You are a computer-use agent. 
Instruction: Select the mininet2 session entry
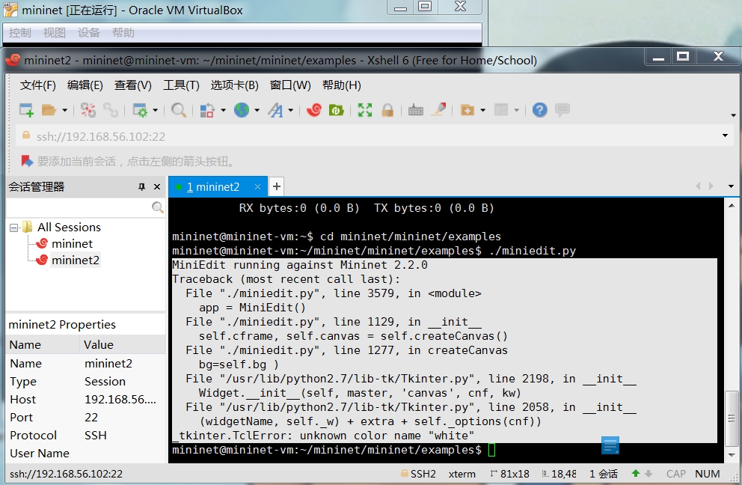76,260
